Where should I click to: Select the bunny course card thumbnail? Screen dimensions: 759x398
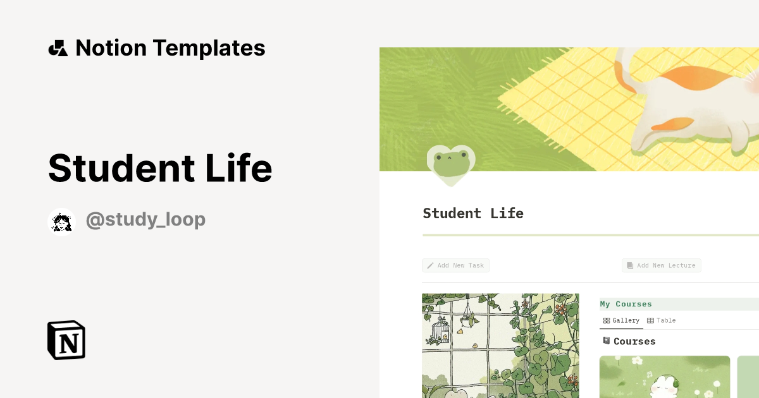pyautogui.click(x=664, y=377)
